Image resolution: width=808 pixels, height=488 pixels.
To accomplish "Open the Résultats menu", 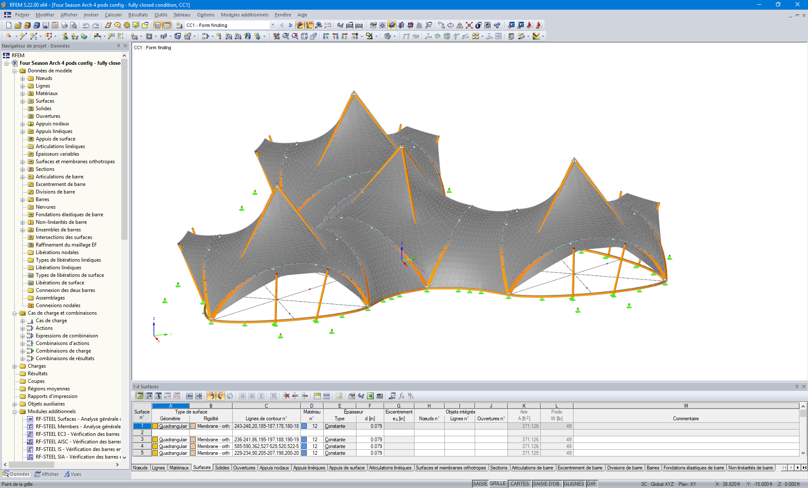I will 138,15.
